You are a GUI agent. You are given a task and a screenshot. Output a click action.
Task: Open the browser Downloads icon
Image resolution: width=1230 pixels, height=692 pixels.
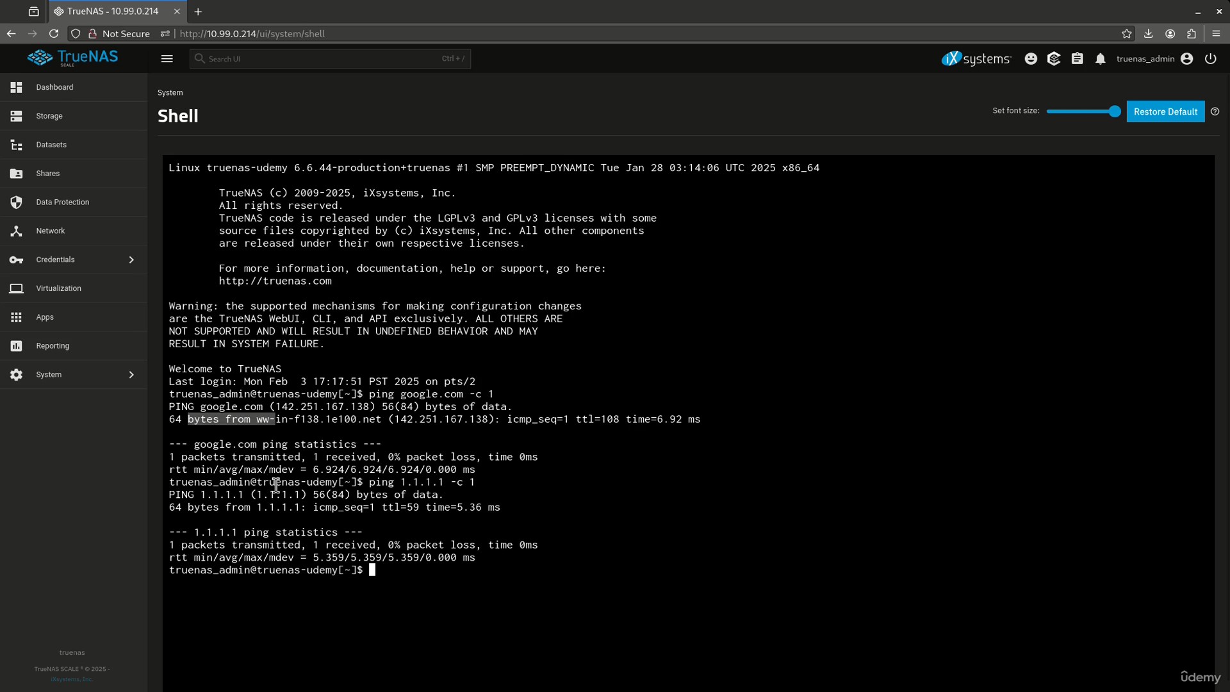[x=1149, y=33]
